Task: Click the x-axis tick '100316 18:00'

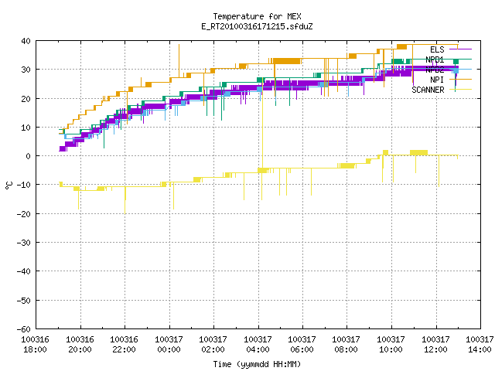Action: coord(36,345)
